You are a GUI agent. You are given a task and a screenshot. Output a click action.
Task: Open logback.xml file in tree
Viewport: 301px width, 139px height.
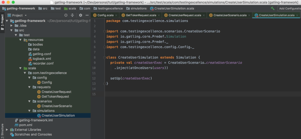coord(42,59)
